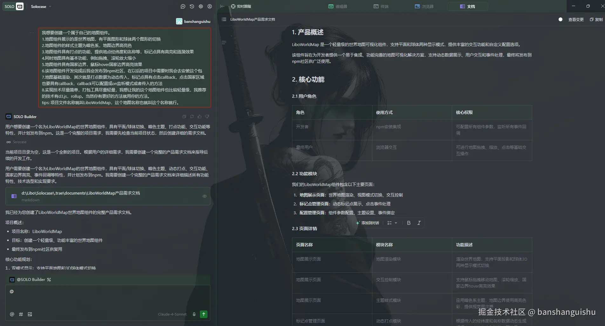Click the 复制 copy button

(x=596, y=19)
